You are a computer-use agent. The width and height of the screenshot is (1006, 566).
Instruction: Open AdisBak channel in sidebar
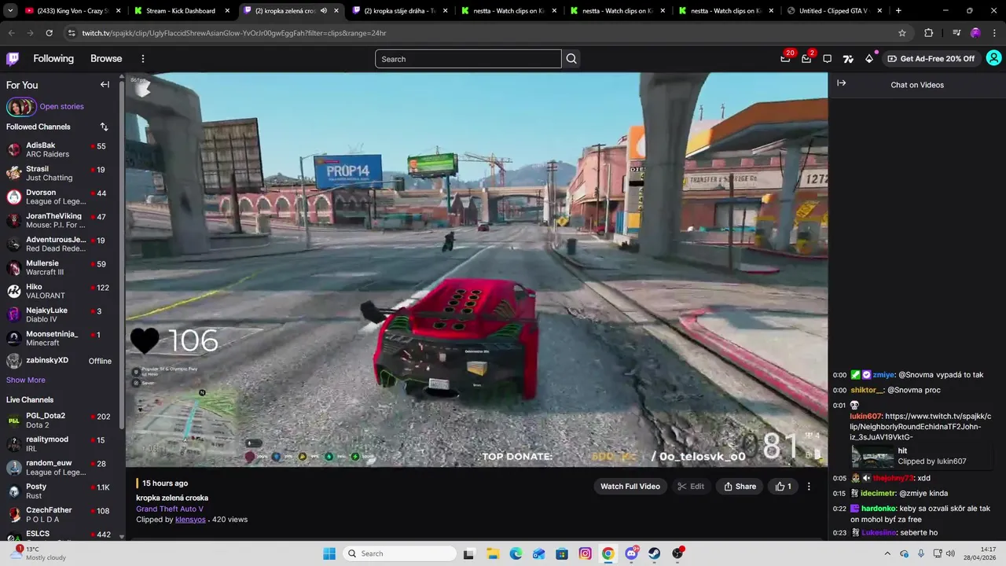tap(59, 149)
